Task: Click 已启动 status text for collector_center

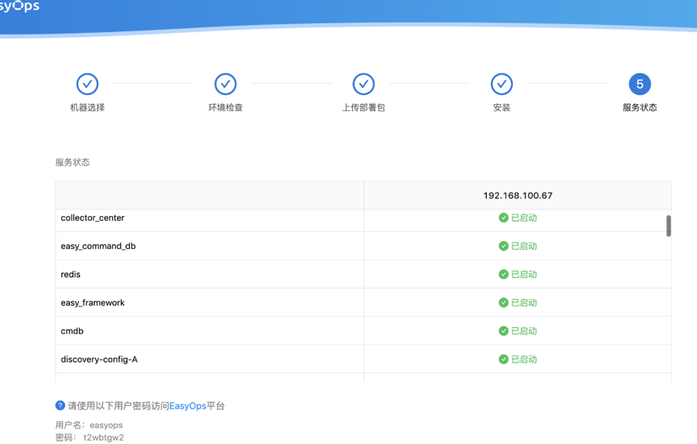Action: tap(524, 218)
